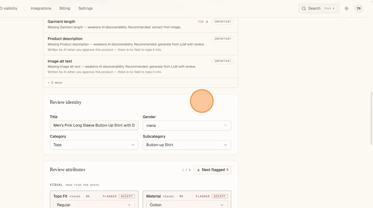The image size is (373, 208).
Task: Open the Settings tab
Action: click(x=85, y=8)
